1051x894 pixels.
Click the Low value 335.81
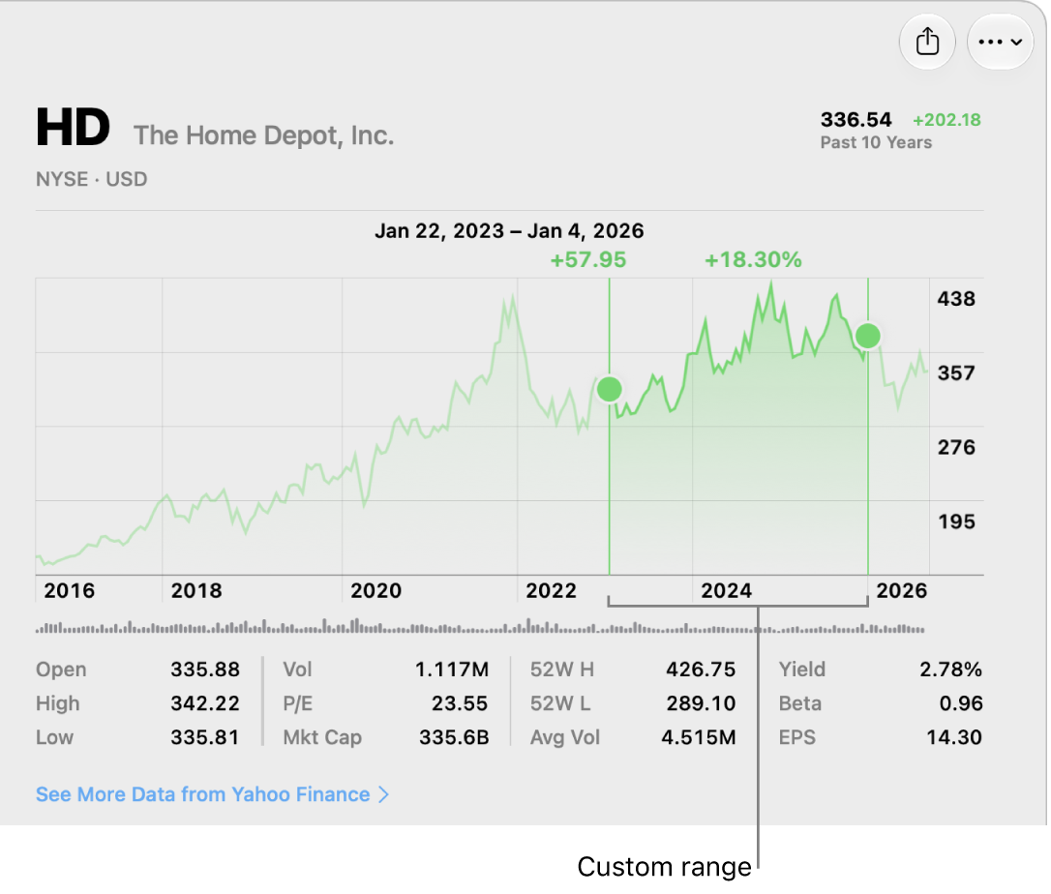point(205,738)
